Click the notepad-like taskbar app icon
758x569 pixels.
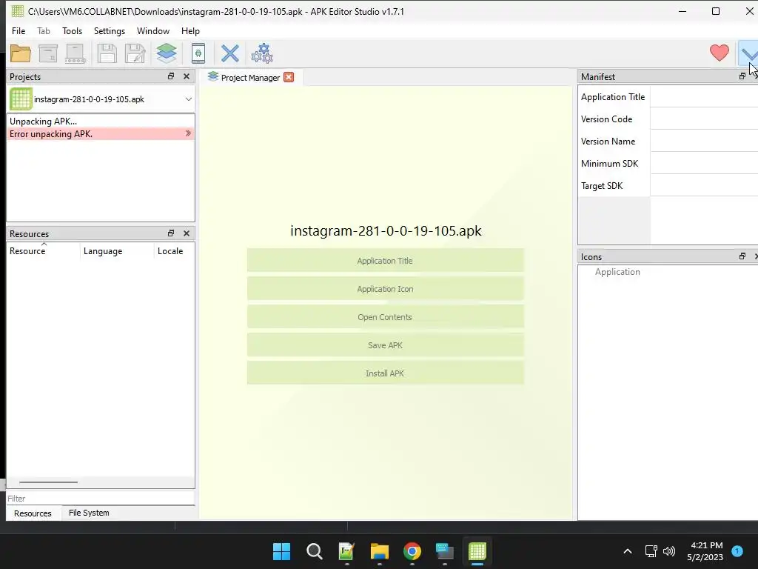346,551
